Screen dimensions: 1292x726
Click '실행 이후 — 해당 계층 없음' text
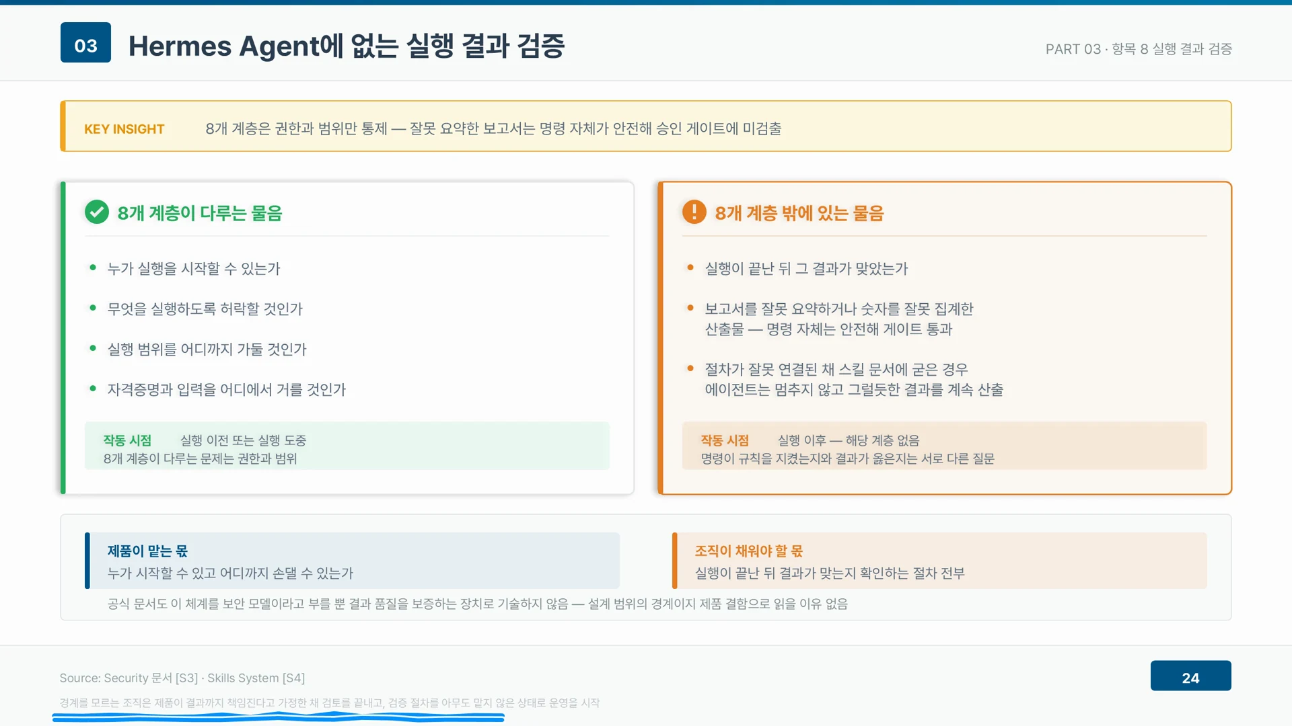[x=849, y=440]
